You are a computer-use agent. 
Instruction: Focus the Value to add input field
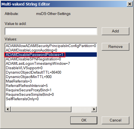point(51,31)
